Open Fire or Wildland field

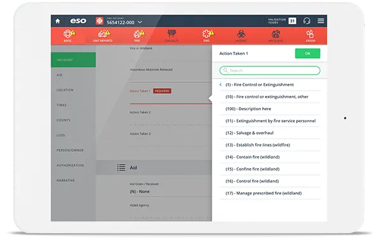tap(171, 54)
